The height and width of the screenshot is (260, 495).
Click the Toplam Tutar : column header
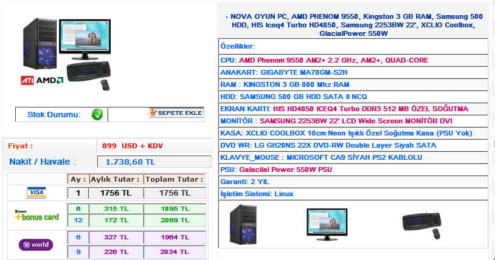pyautogui.click(x=175, y=179)
